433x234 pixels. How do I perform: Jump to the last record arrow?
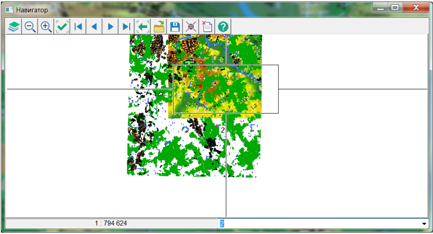[126, 27]
